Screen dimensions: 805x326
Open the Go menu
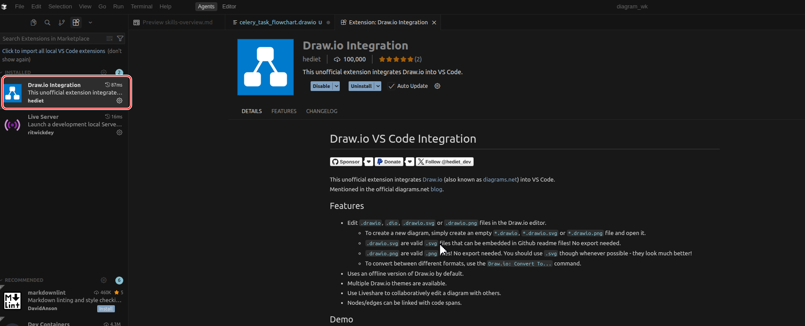[102, 7]
